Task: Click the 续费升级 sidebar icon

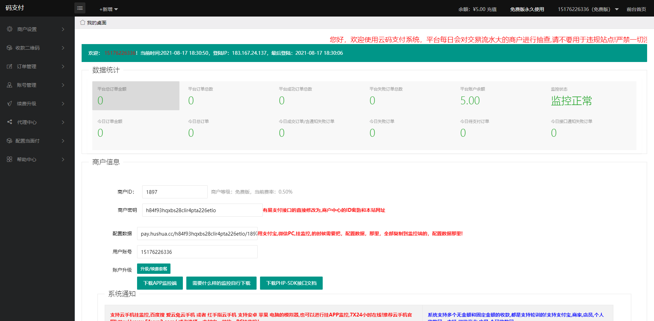Action: point(10,104)
